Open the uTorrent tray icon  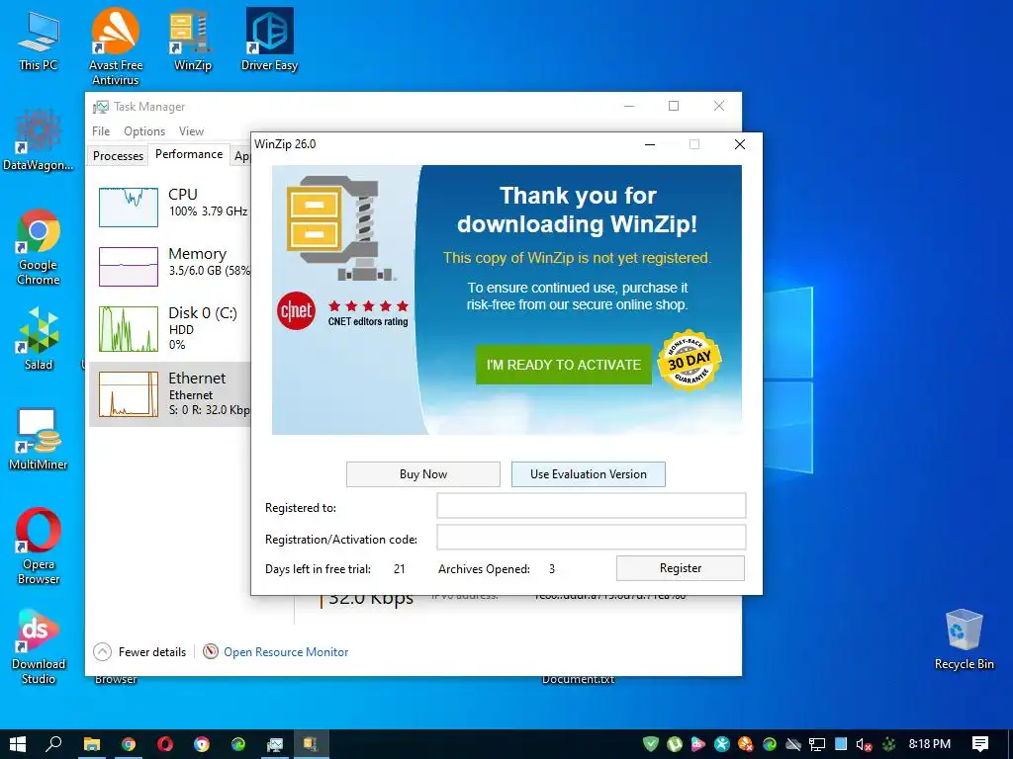[x=675, y=744]
